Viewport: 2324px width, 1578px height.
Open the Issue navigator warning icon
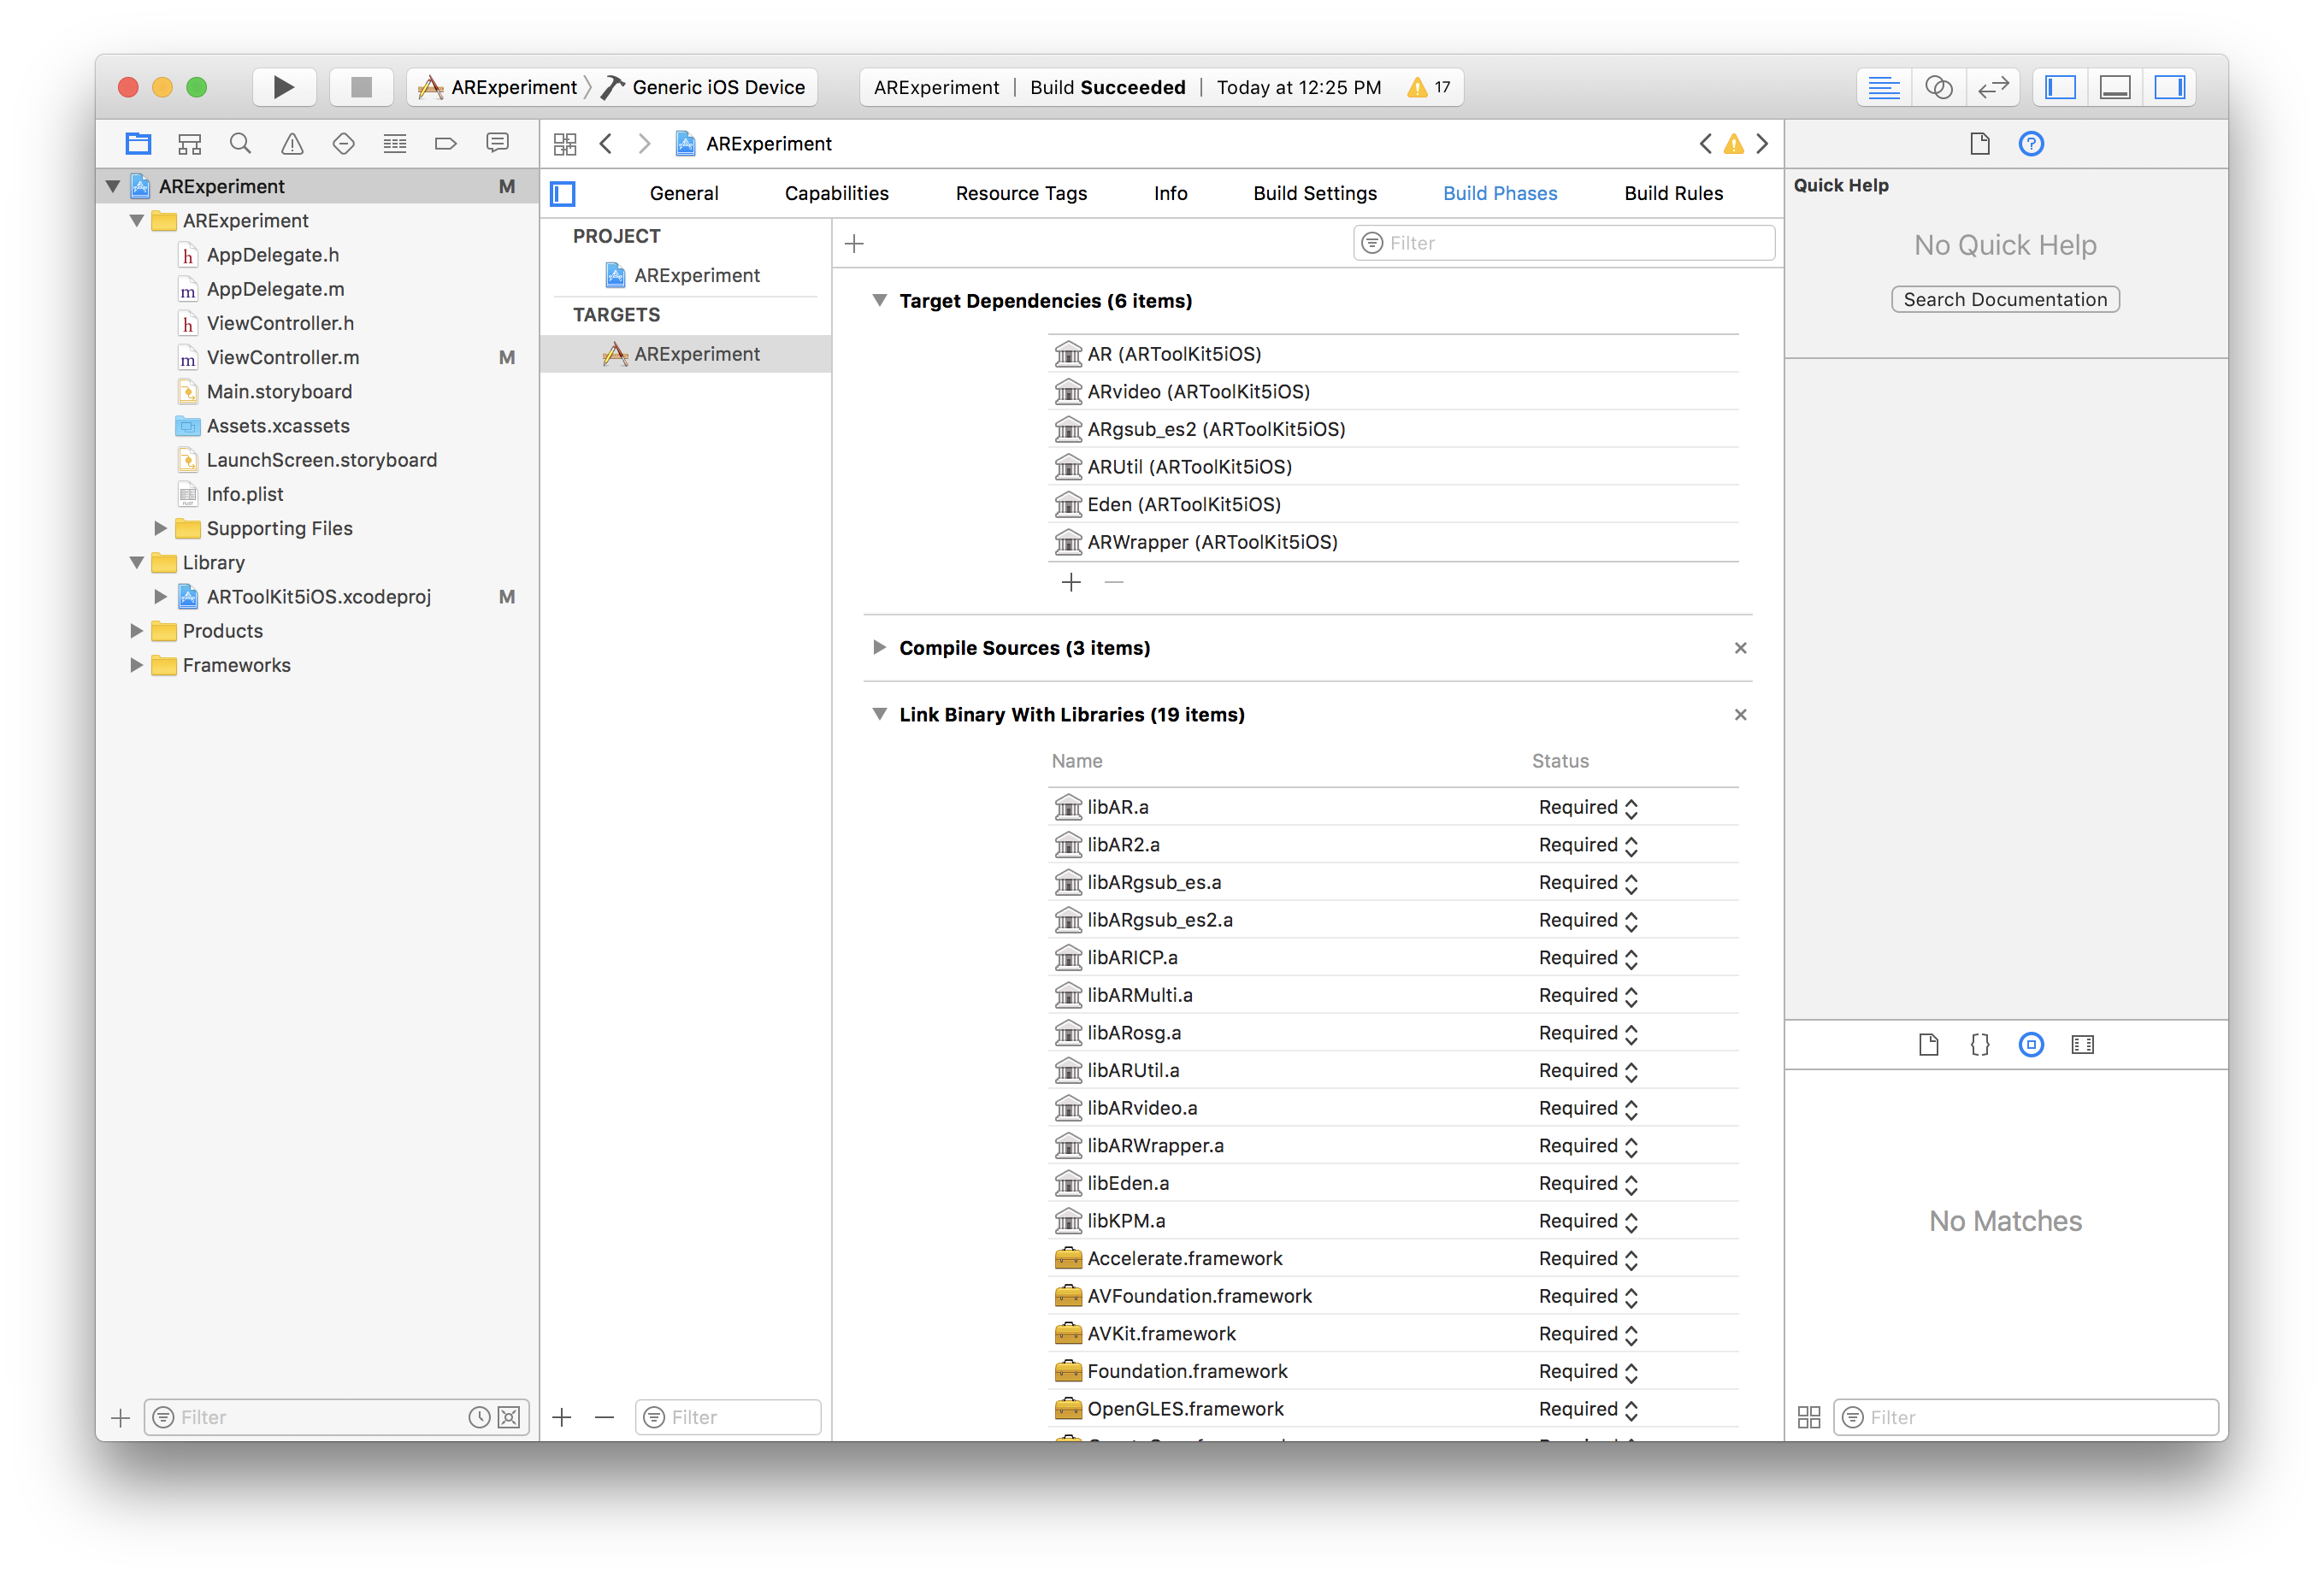[x=292, y=144]
